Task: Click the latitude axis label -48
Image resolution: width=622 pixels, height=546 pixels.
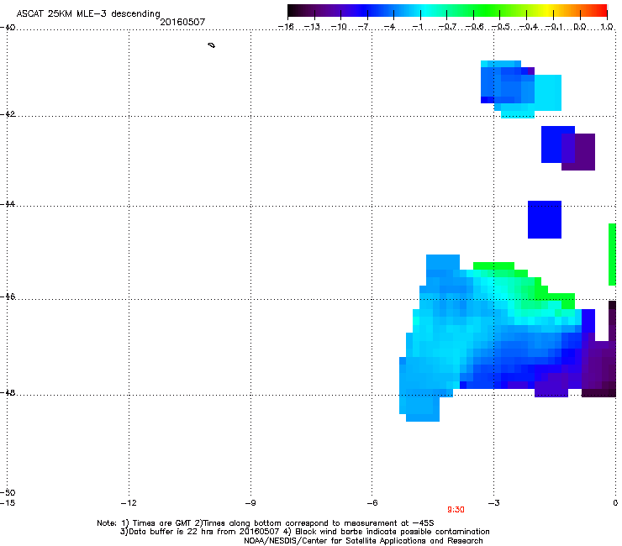Action: pyautogui.click(x=8, y=392)
